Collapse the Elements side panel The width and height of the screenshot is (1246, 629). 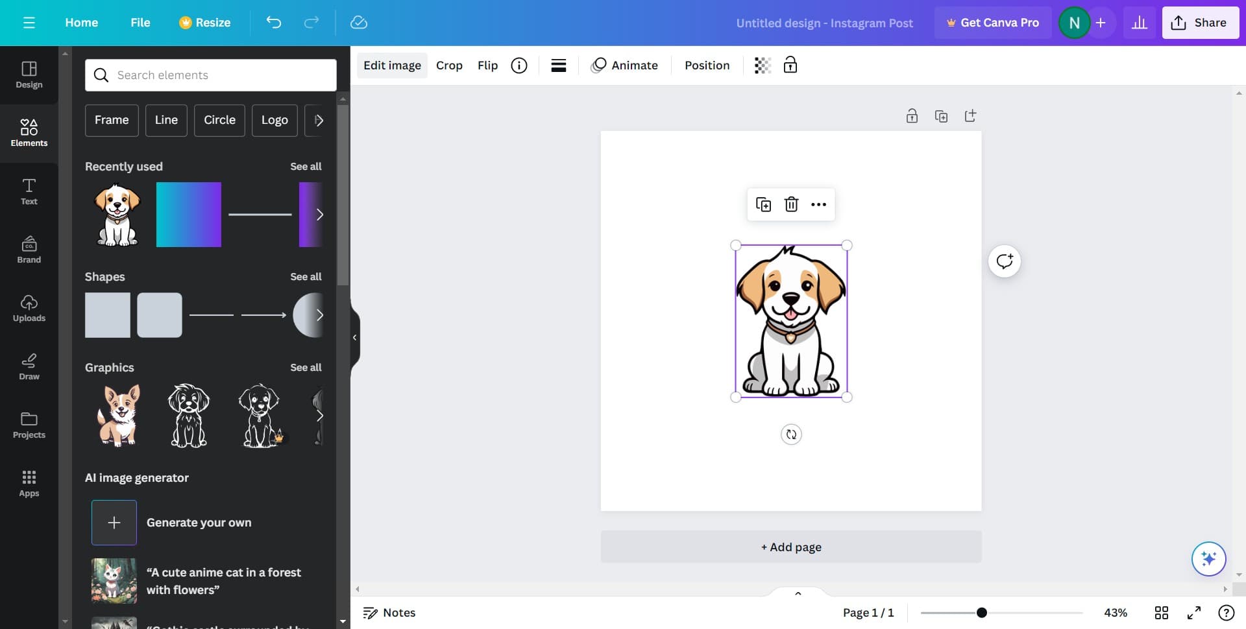pos(354,337)
